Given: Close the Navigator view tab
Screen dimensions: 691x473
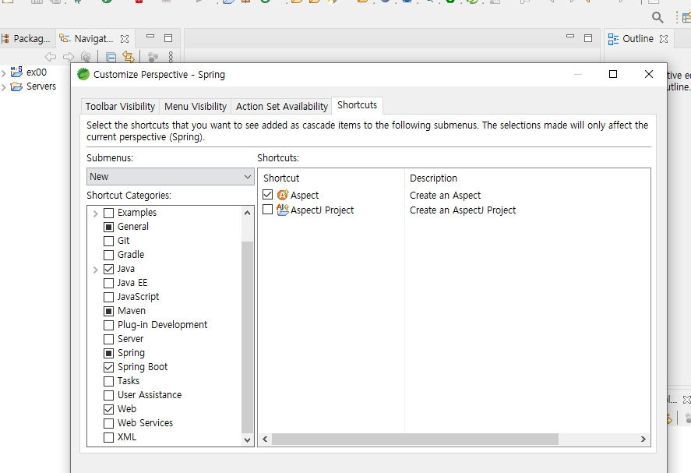Looking at the screenshot, I should click(x=125, y=39).
